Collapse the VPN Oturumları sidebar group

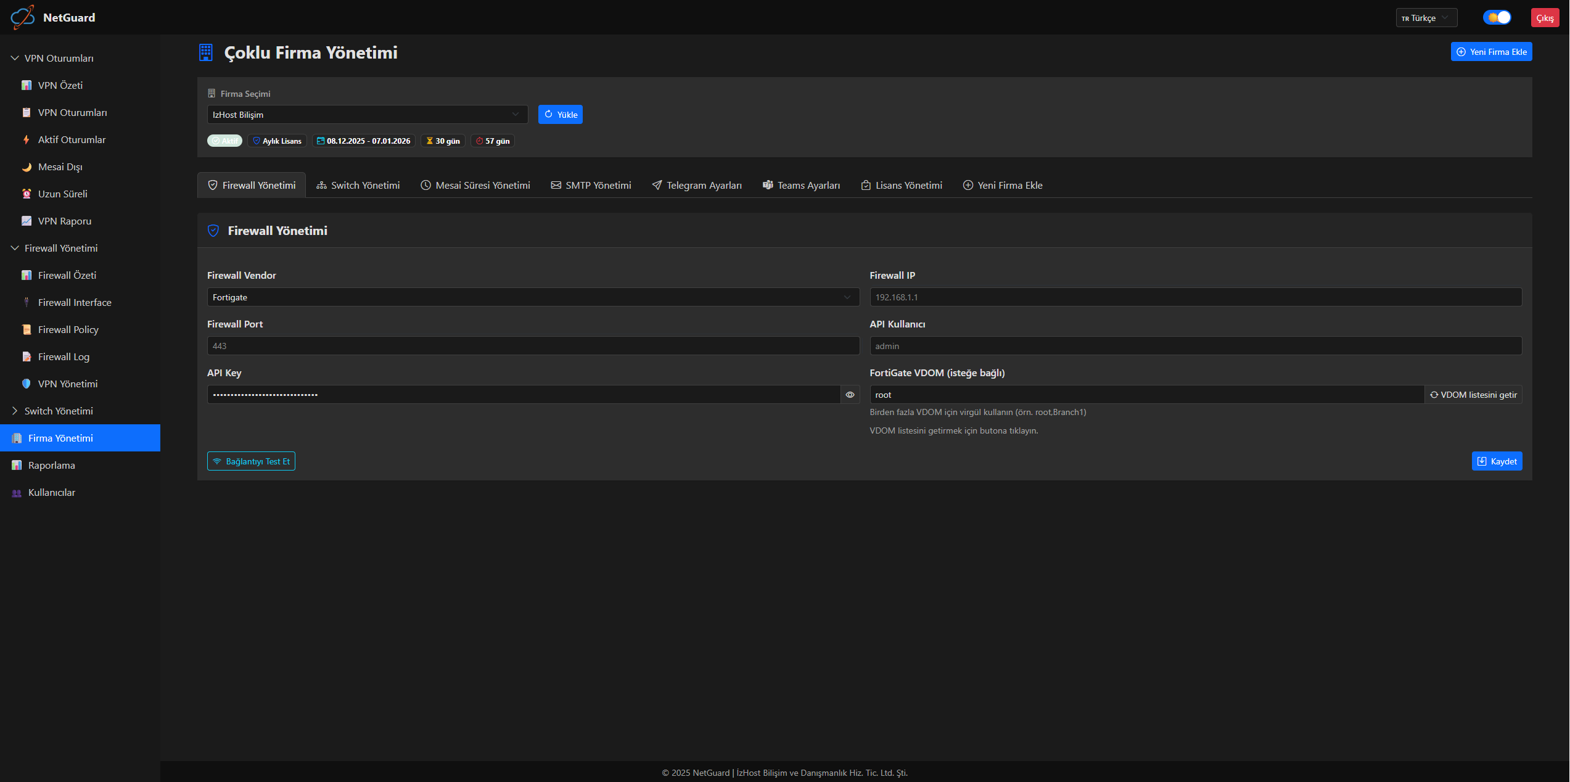pos(15,58)
